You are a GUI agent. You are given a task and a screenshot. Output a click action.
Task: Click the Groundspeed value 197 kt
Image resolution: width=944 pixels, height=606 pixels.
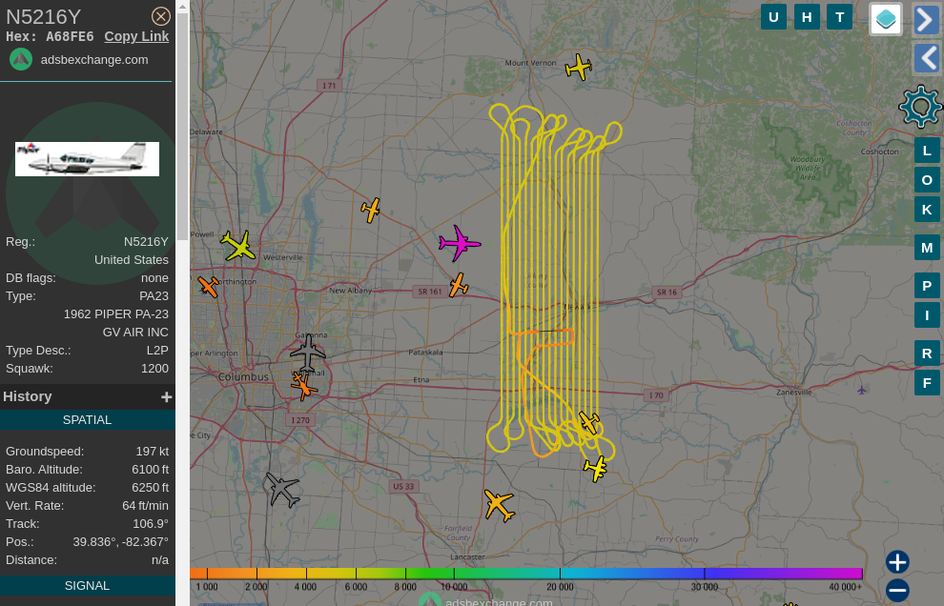click(153, 452)
